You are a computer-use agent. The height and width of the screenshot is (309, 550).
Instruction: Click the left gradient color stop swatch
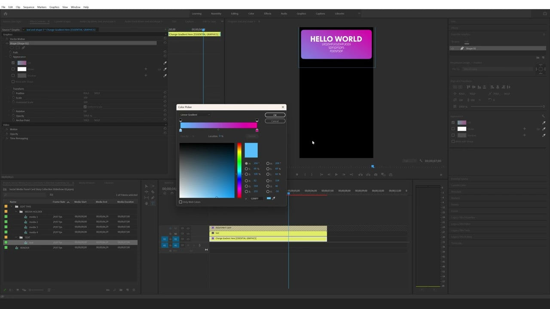click(x=180, y=130)
